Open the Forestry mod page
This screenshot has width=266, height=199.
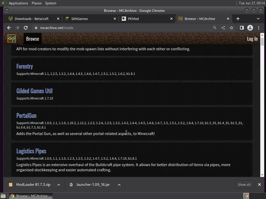coord(25,66)
